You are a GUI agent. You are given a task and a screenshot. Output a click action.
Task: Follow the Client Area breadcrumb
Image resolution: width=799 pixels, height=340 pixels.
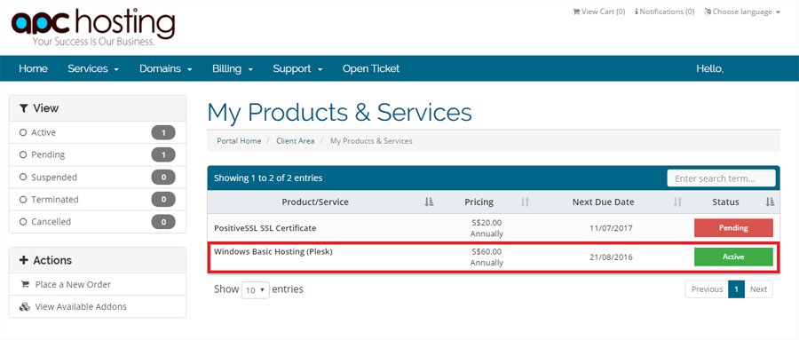[x=296, y=140]
